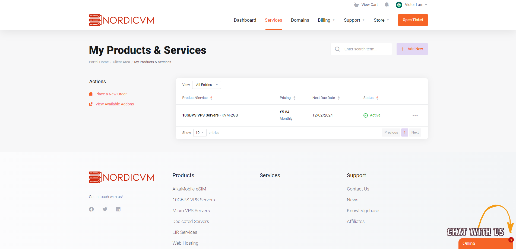Open the View Cart basket icon

[x=356, y=5]
